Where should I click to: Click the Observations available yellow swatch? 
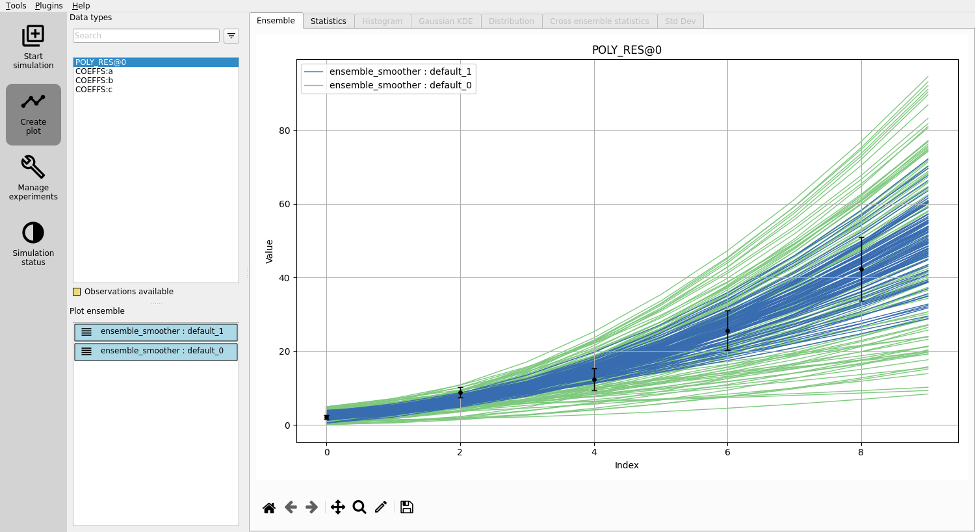77,292
